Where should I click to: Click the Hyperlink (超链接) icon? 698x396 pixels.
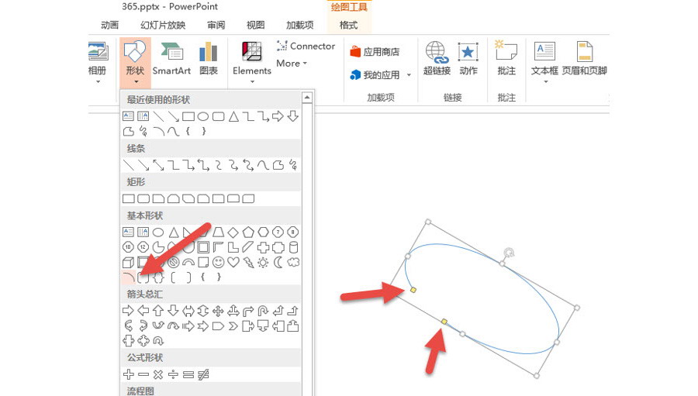coord(437,59)
